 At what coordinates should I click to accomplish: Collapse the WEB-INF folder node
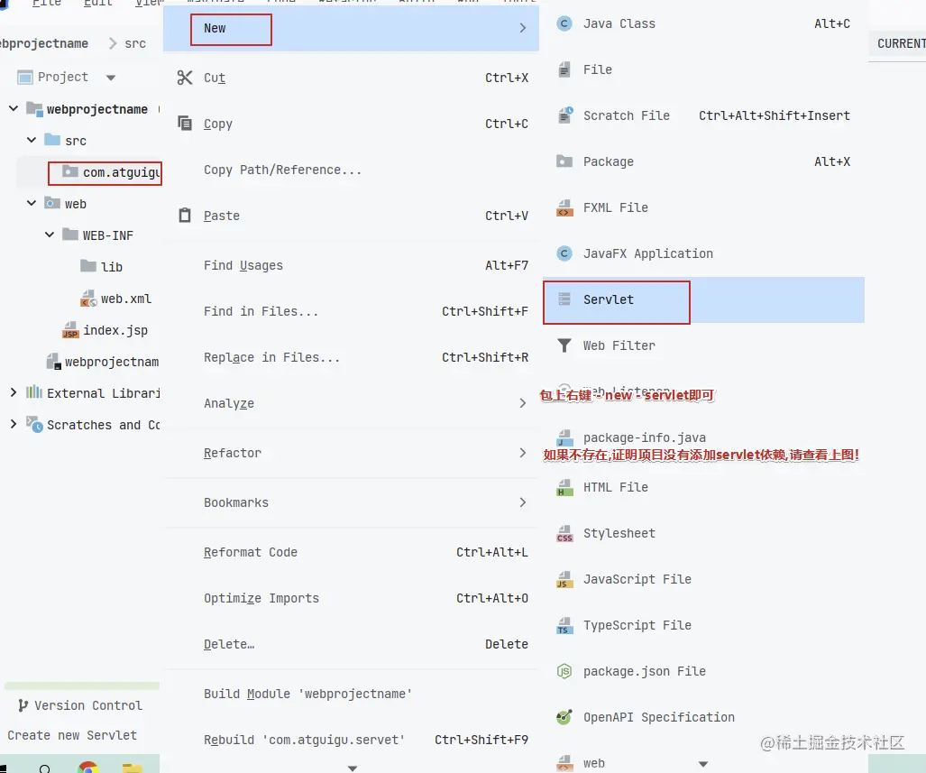point(50,235)
